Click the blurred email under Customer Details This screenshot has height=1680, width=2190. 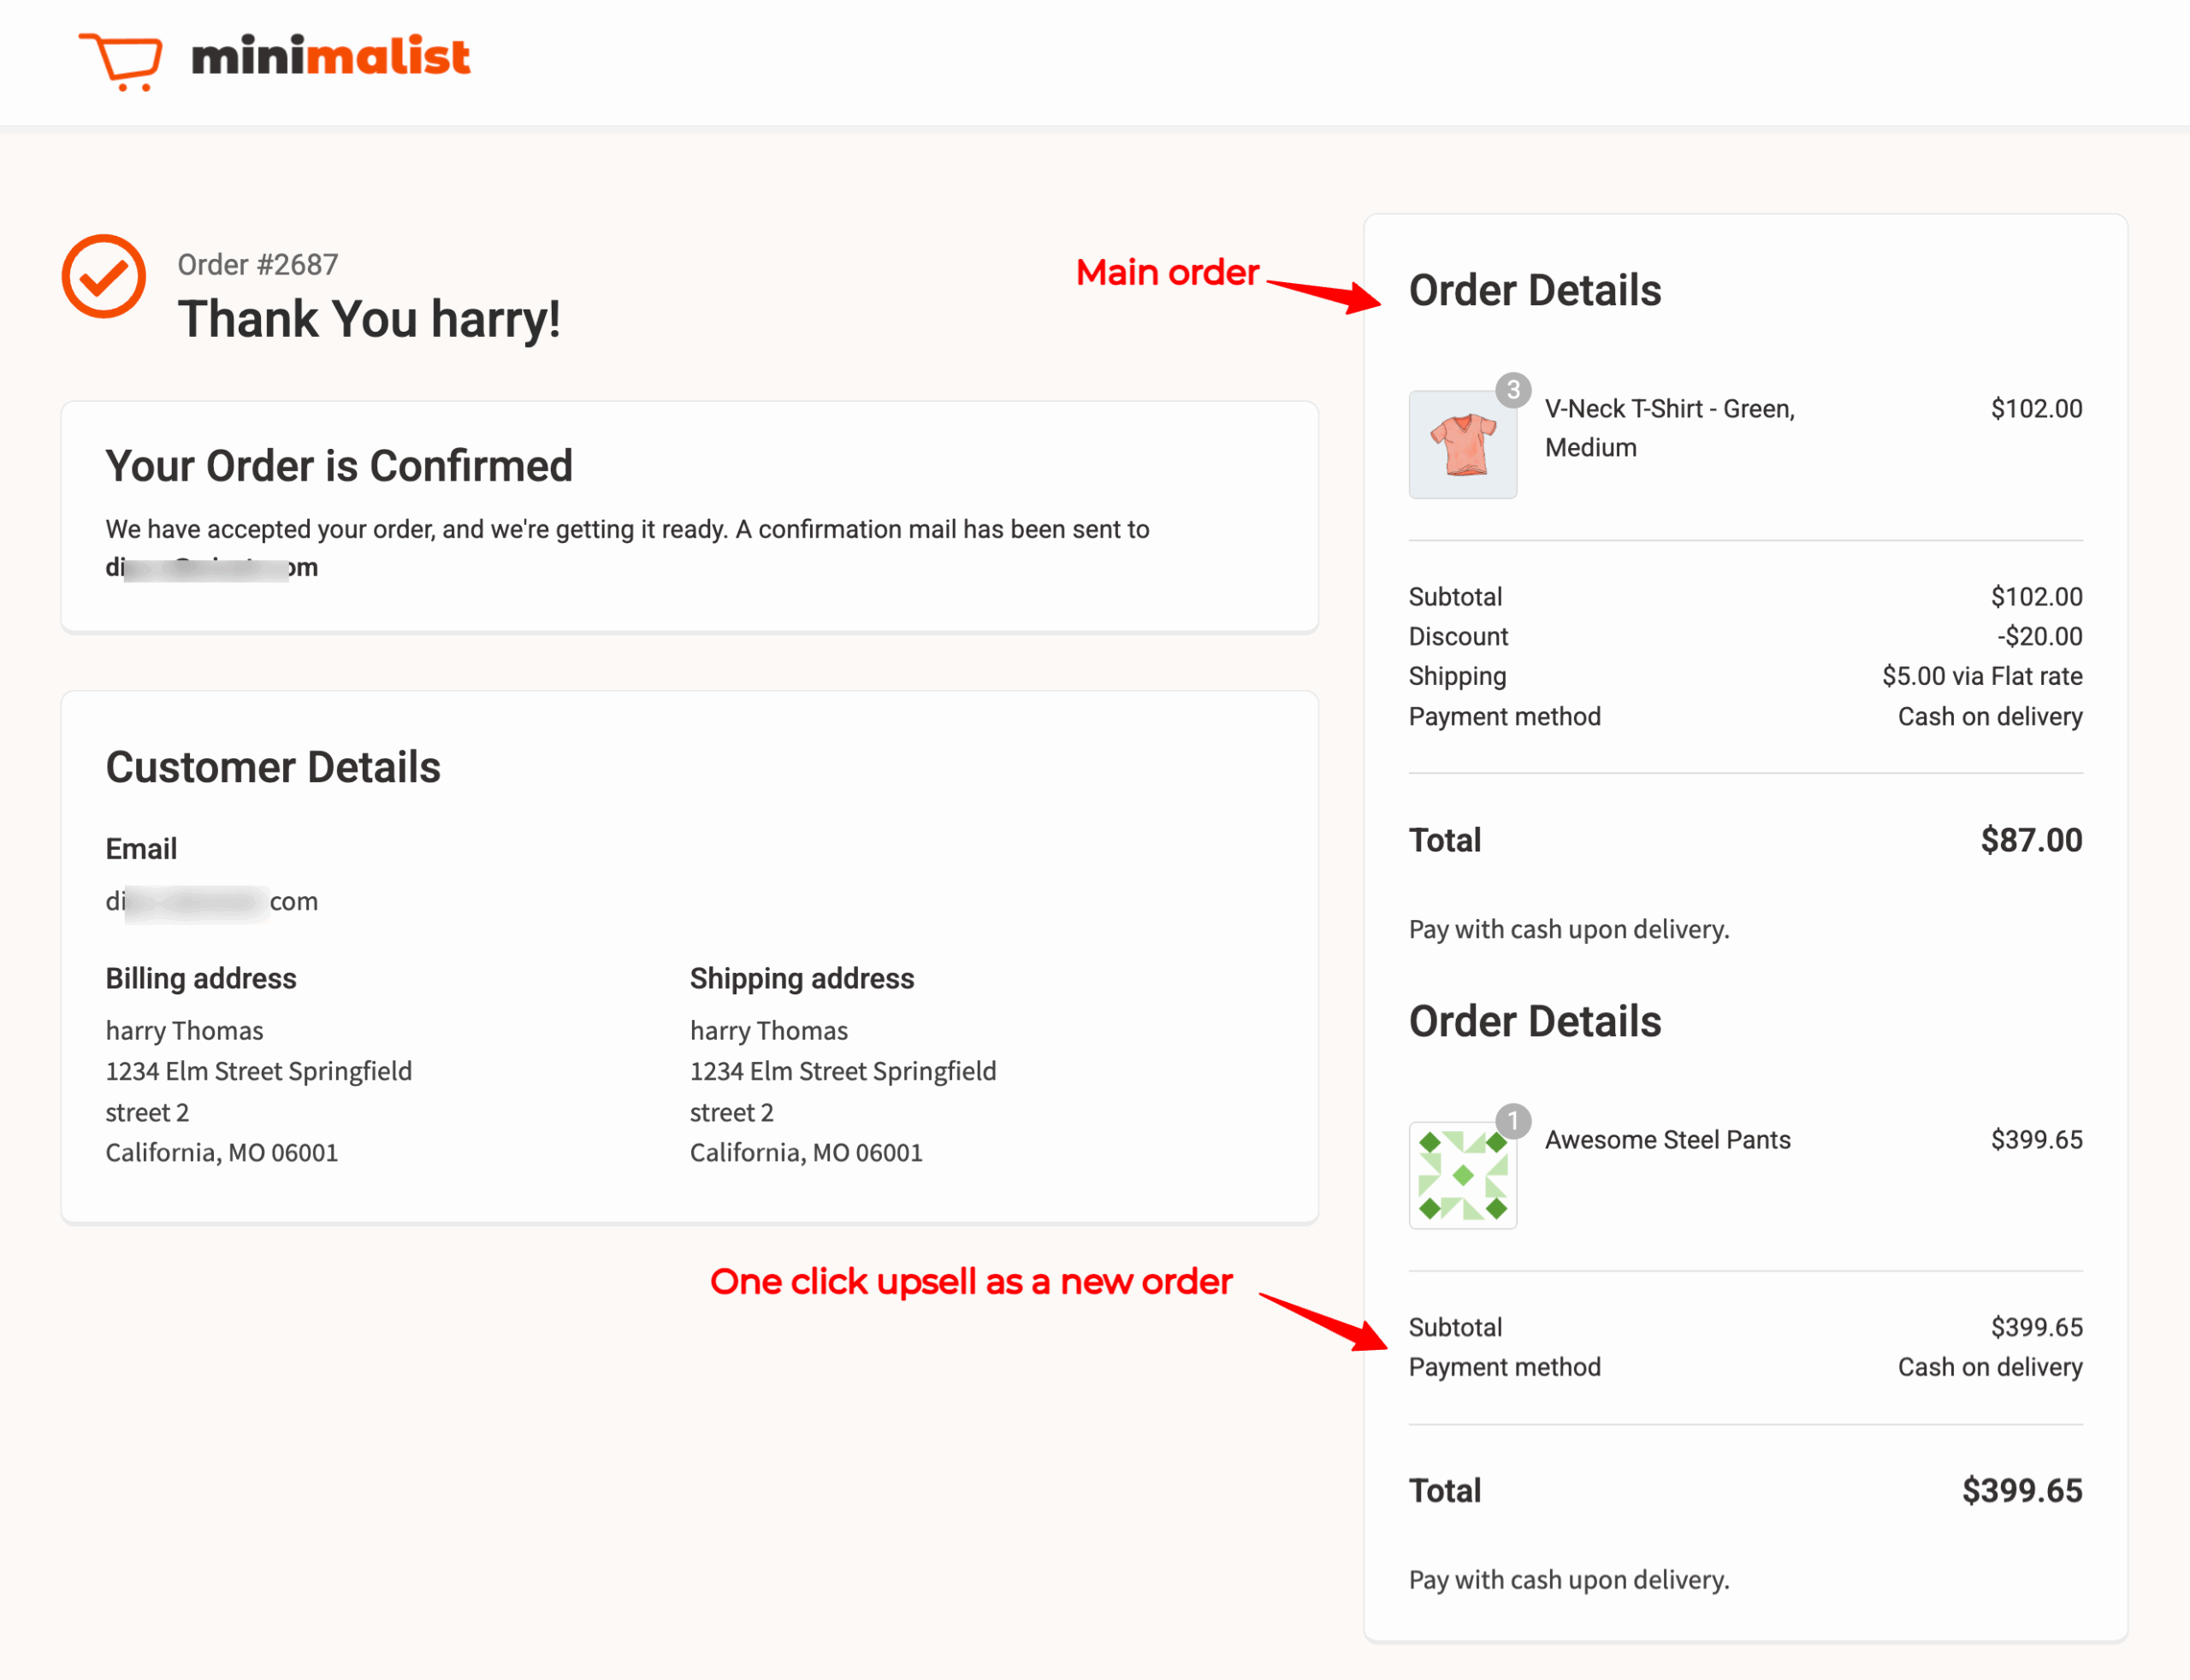pyautogui.click(x=212, y=901)
